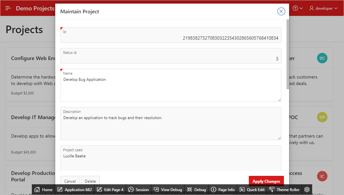The image size is (344, 195).
Task: Click the Home icon in developer toolbar
Action: [44, 189]
